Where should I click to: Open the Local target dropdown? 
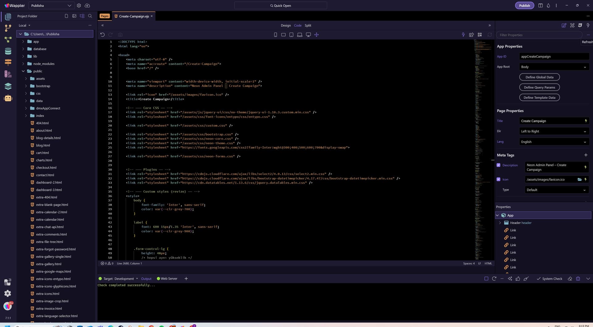(24, 26)
